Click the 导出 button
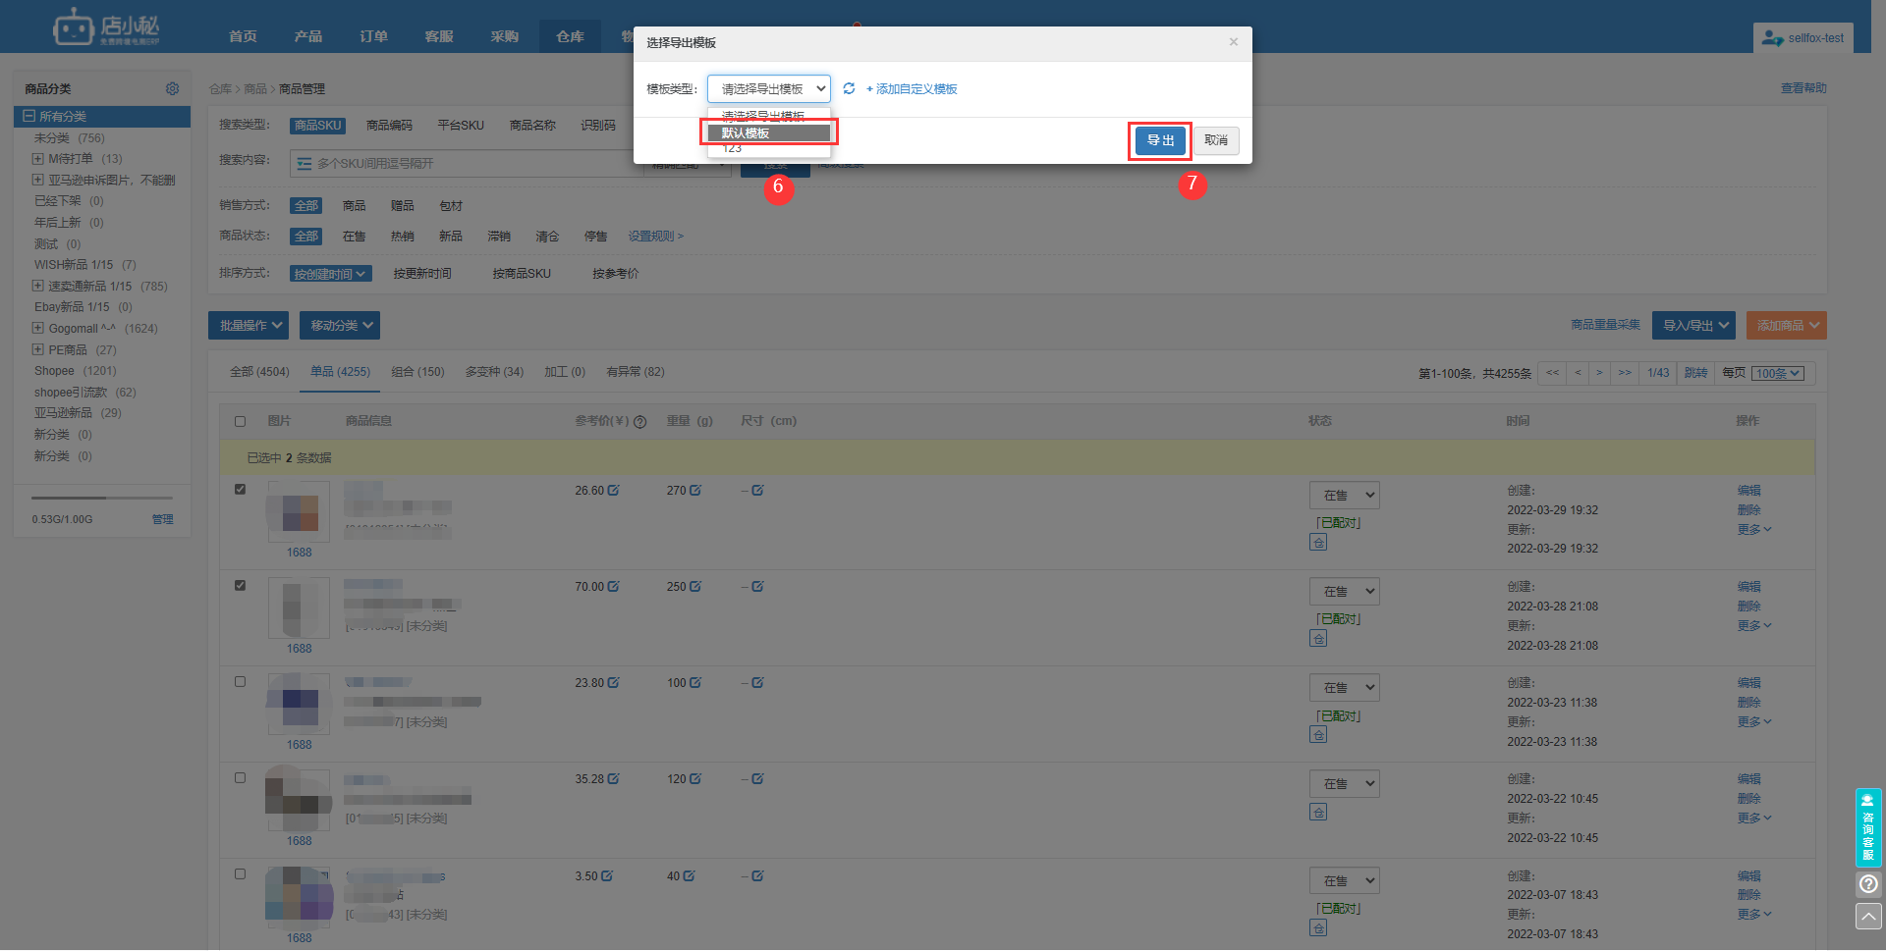This screenshot has height=951, width=1886. [1160, 140]
